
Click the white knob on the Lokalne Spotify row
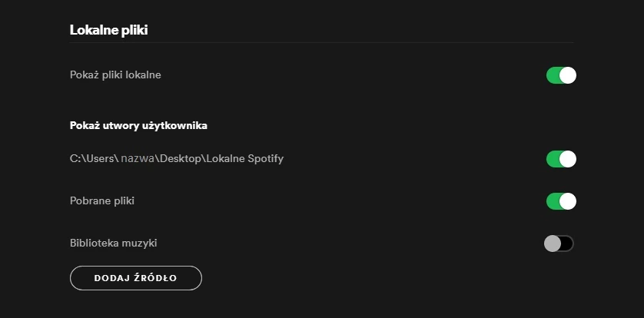point(568,159)
